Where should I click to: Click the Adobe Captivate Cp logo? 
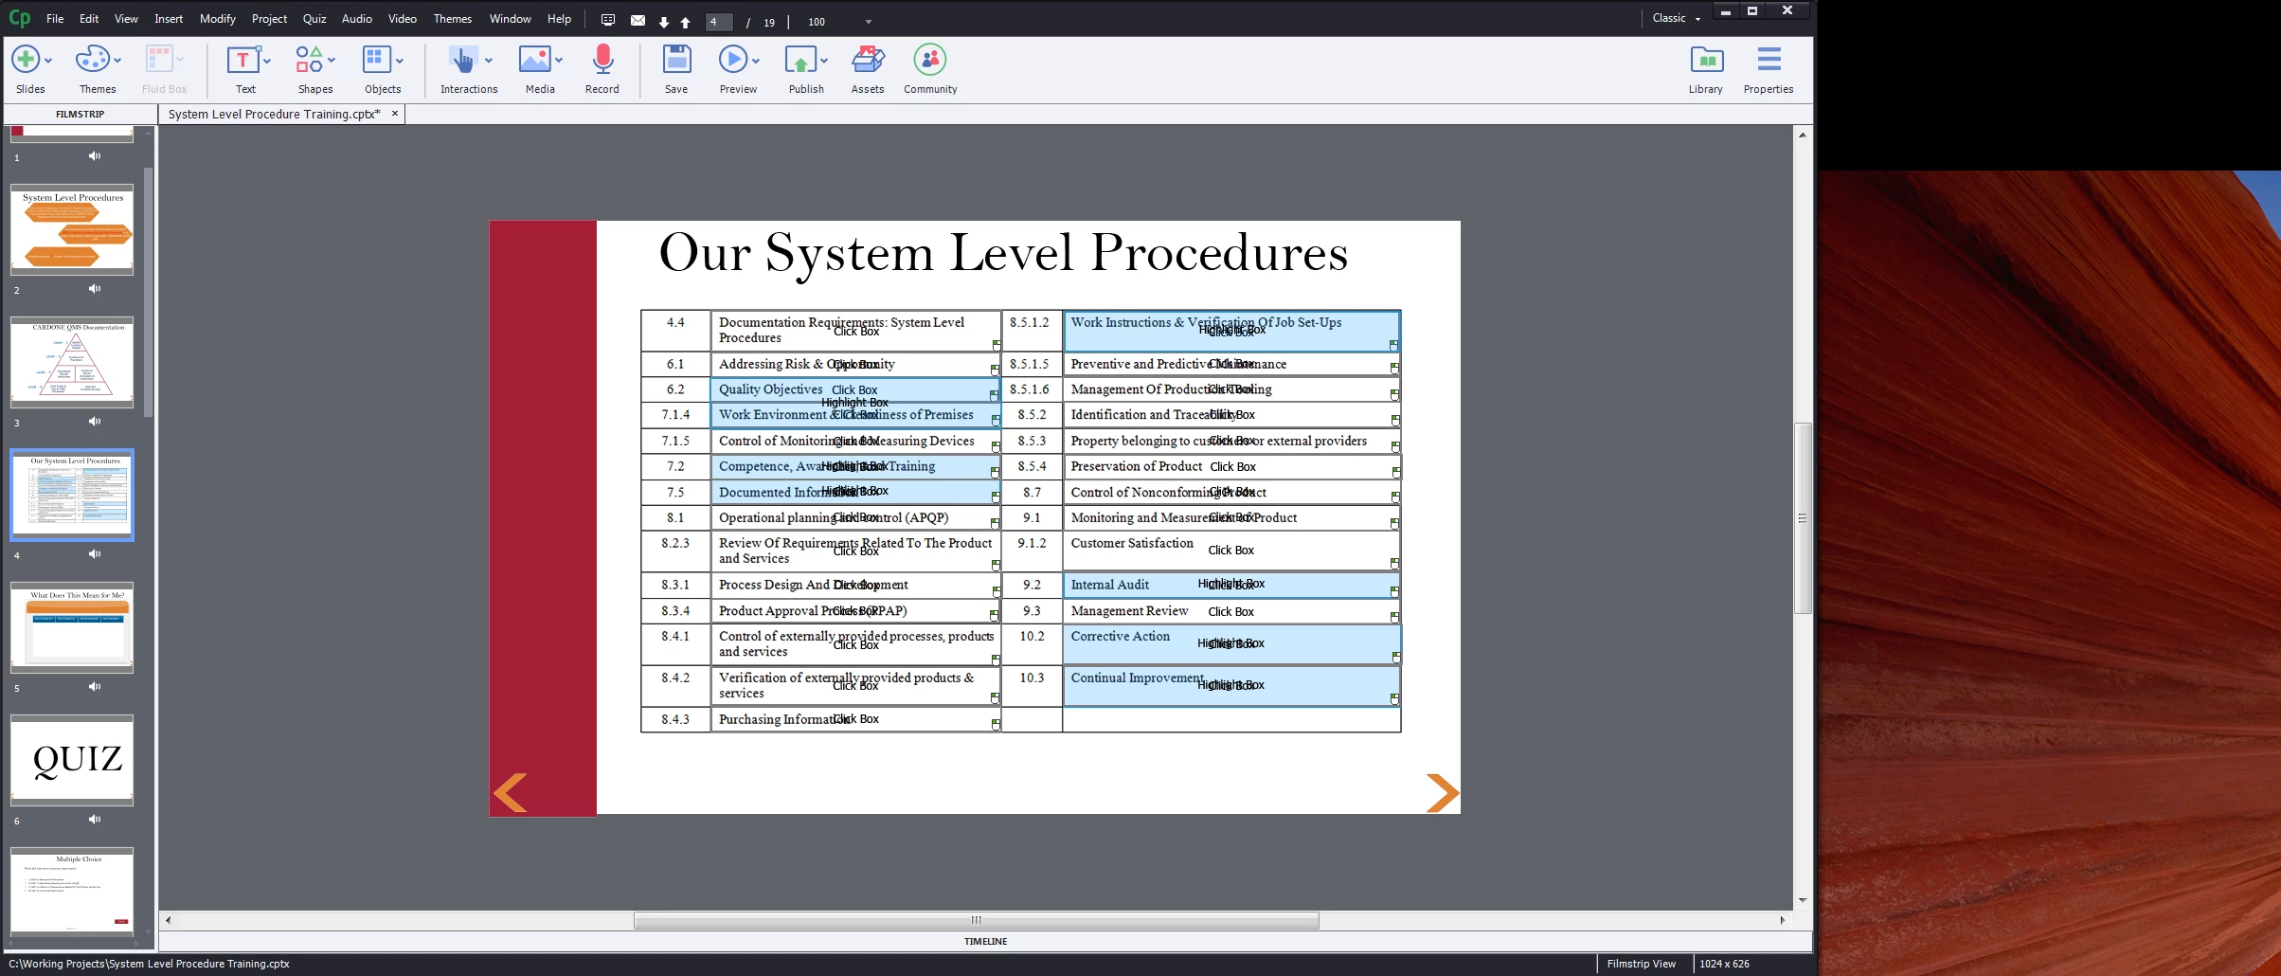click(19, 19)
